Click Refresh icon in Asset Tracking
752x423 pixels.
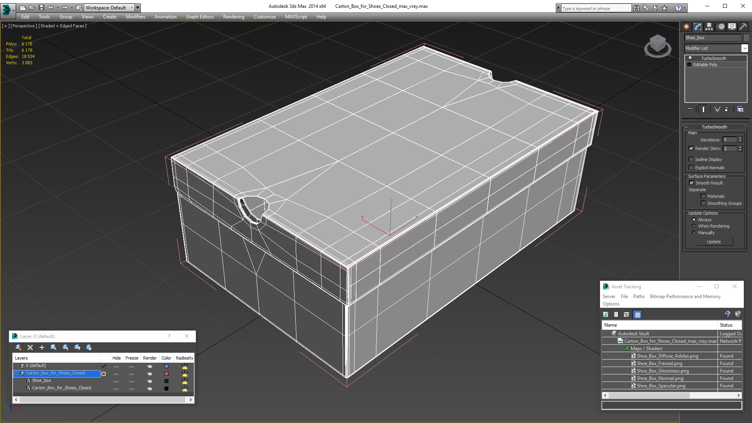pyautogui.click(x=606, y=315)
